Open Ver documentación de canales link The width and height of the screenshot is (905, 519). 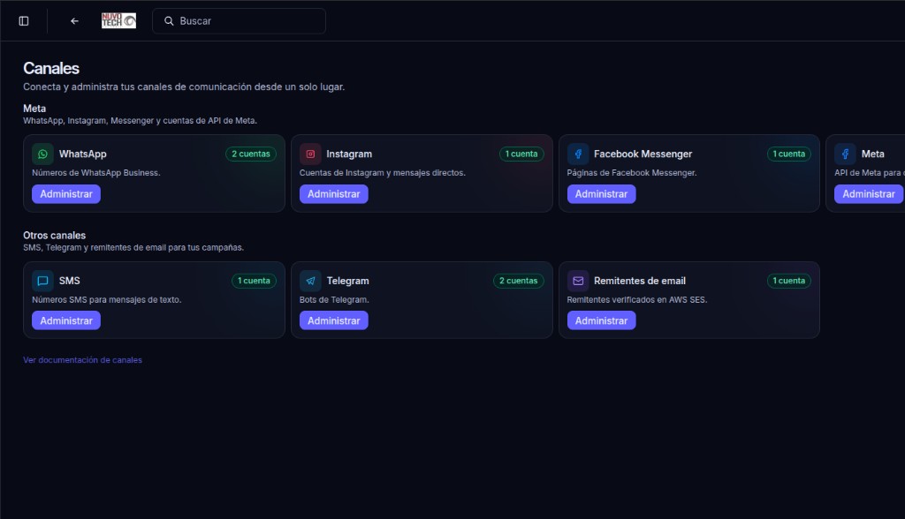(x=82, y=360)
